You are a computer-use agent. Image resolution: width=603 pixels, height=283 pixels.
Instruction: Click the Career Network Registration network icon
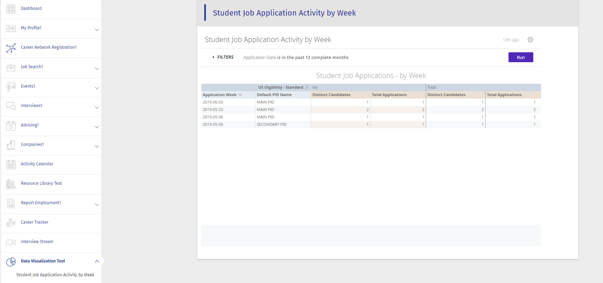point(11,48)
